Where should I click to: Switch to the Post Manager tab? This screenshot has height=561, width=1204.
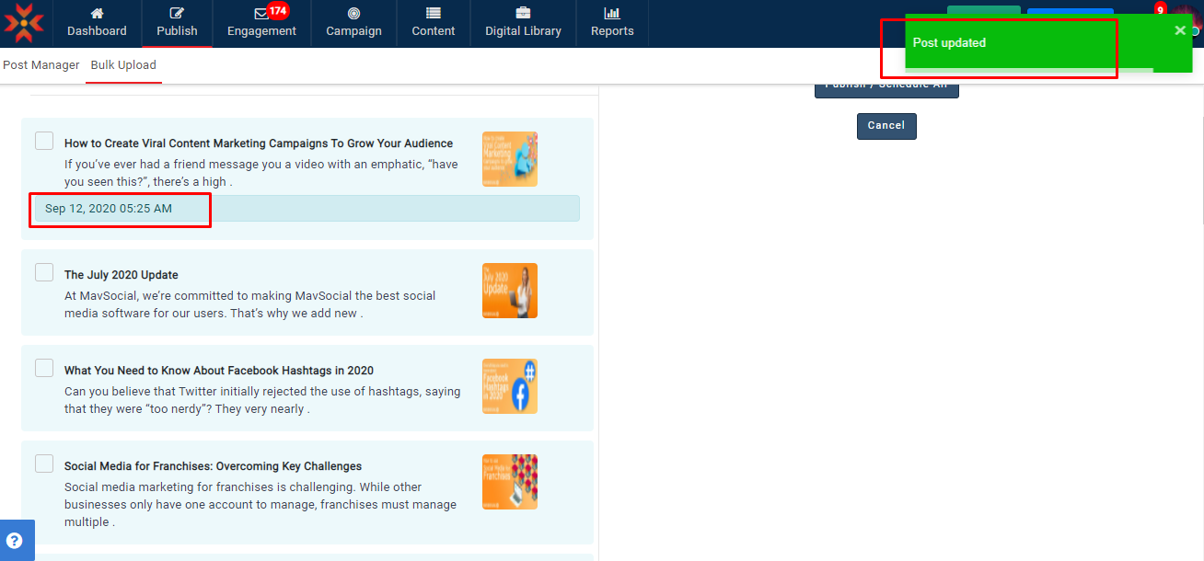[x=41, y=65]
